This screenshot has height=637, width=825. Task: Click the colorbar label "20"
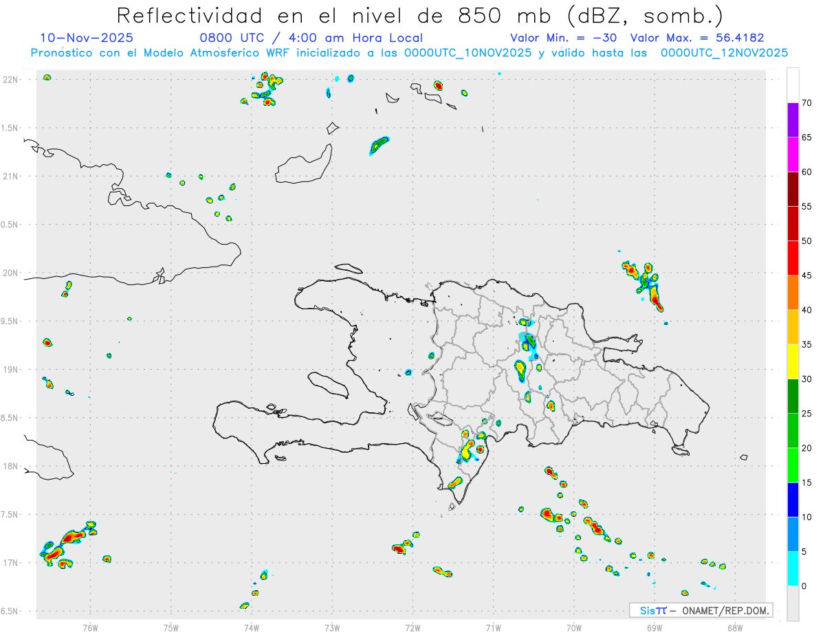click(807, 448)
